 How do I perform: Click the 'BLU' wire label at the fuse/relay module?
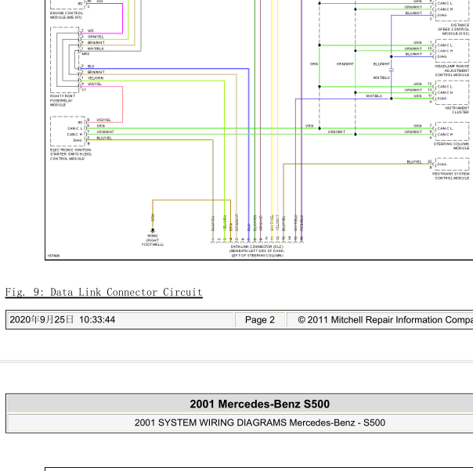(91, 66)
